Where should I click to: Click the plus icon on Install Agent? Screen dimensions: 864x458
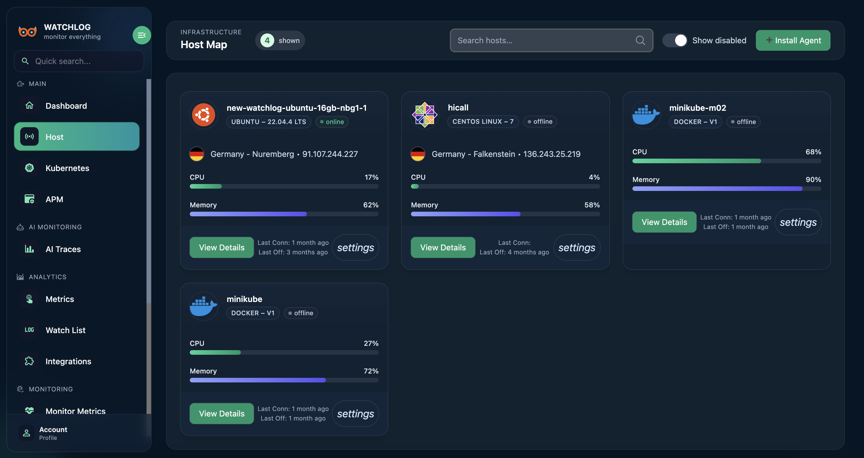(769, 40)
